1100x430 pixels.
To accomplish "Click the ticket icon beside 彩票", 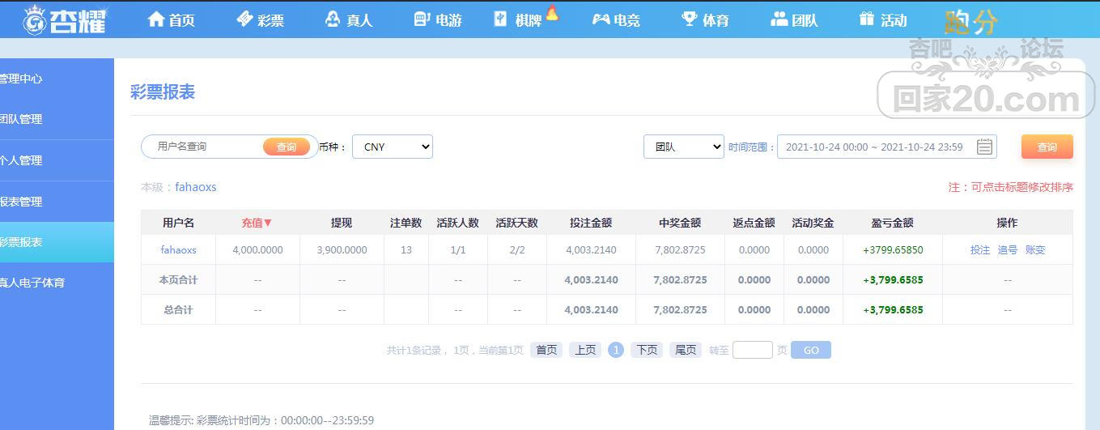I will click(245, 19).
